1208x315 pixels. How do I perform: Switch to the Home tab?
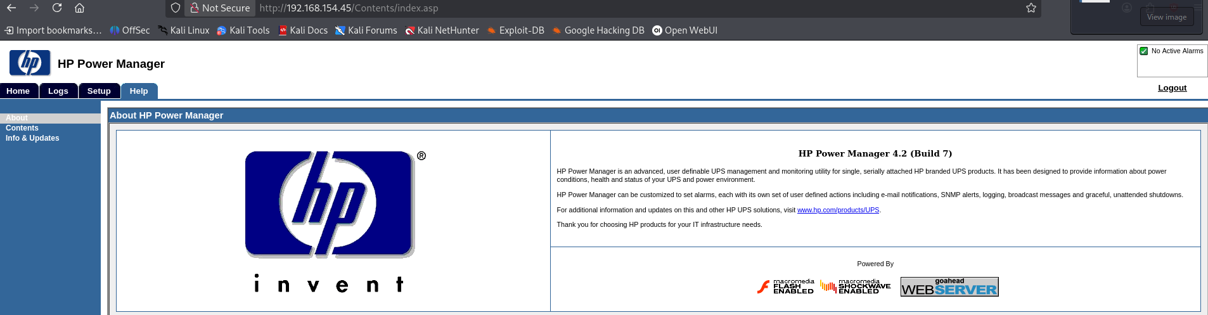click(x=18, y=91)
